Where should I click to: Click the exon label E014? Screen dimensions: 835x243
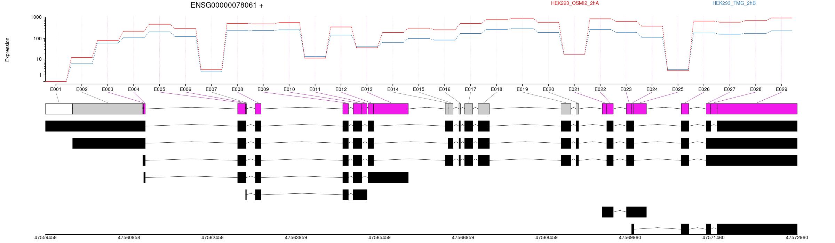coord(393,89)
